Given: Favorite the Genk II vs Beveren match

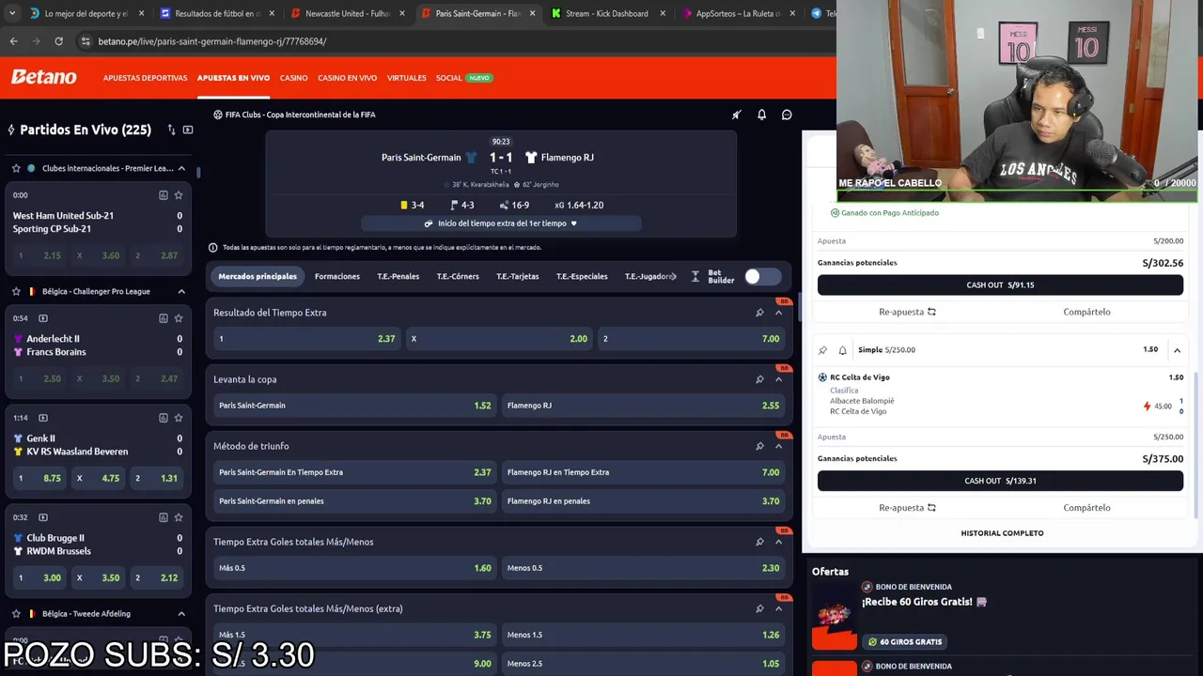Looking at the screenshot, I should point(179,418).
